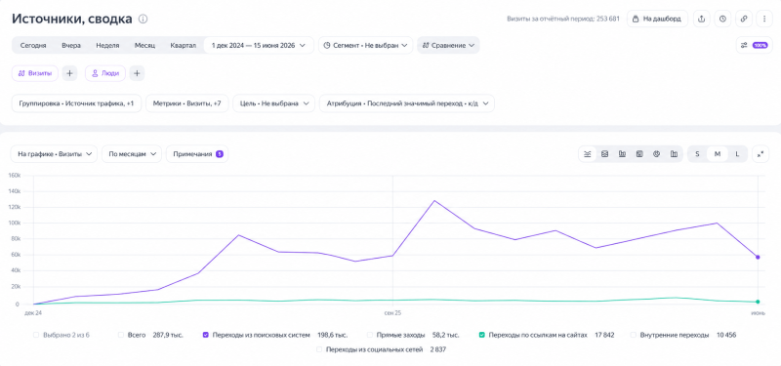Screen dimensions: 781x366
Task: Click the '2 837' legend value
Action: click(437, 349)
